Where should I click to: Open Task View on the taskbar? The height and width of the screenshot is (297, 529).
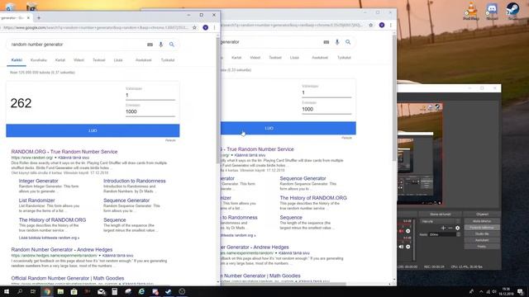(x=33, y=291)
